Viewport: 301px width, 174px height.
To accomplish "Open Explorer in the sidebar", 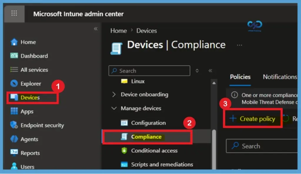I will pos(31,83).
